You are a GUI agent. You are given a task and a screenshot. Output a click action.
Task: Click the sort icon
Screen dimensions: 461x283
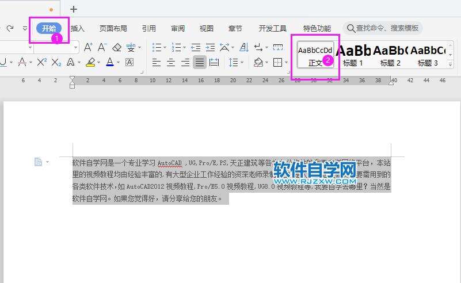click(x=244, y=47)
